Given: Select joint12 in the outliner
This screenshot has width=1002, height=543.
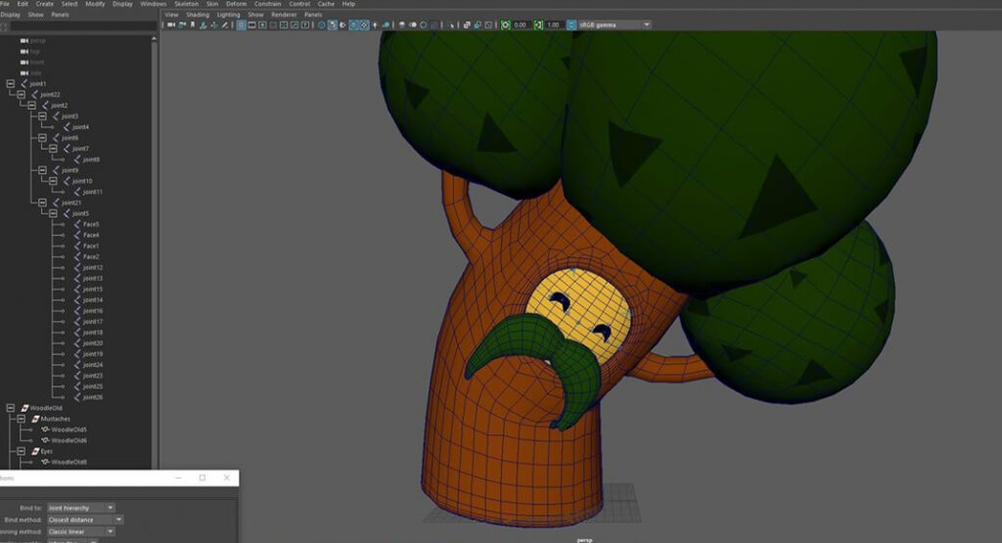Looking at the screenshot, I should coord(93,268).
